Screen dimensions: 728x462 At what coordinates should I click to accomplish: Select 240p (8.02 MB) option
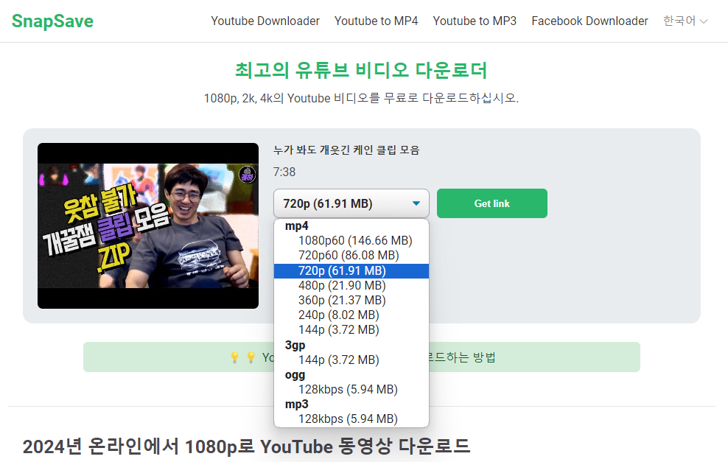pos(351,315)
